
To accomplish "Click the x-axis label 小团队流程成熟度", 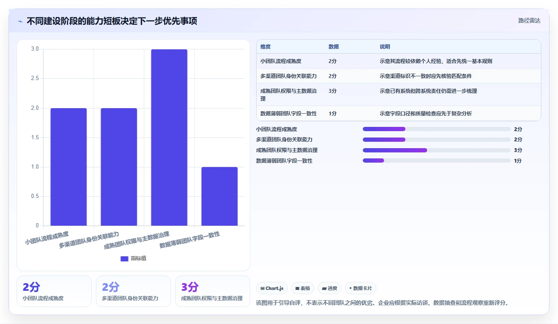I will [47, 238].
